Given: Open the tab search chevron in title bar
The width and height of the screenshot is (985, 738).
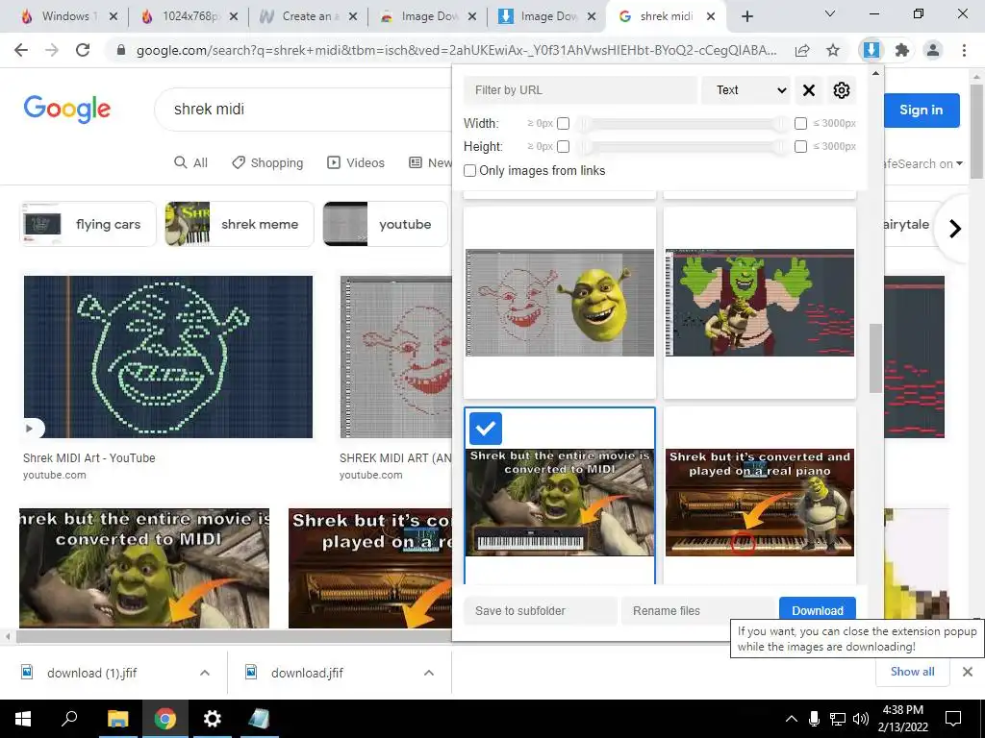Looking at the screenshot, I should tap(830, 13).
